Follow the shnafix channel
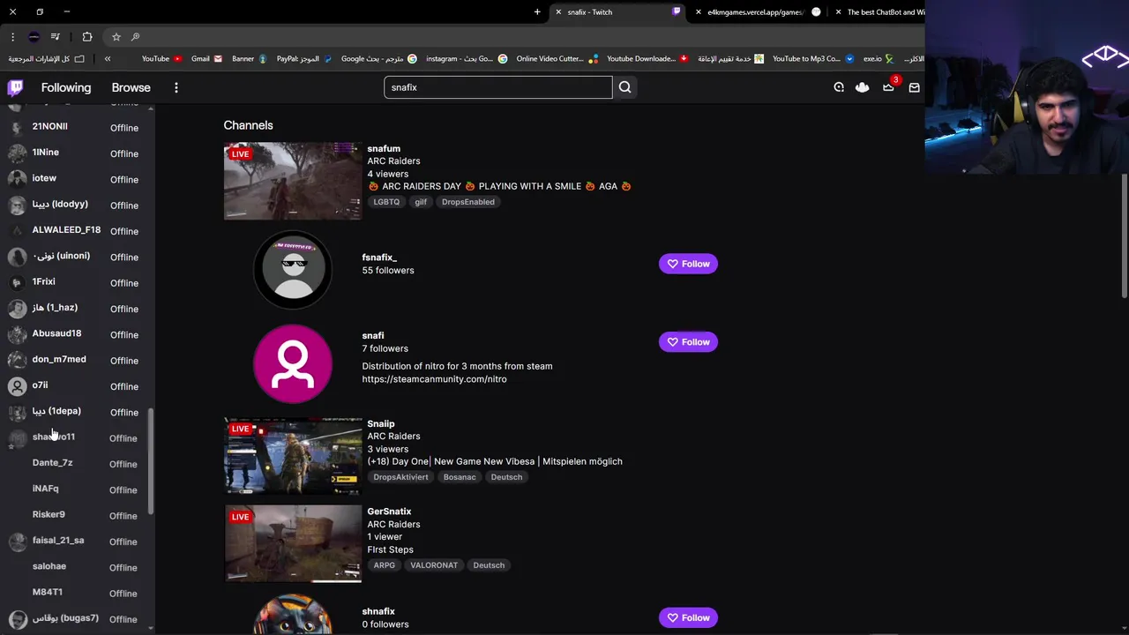1129x635 pixels. (x=688, y=618)
